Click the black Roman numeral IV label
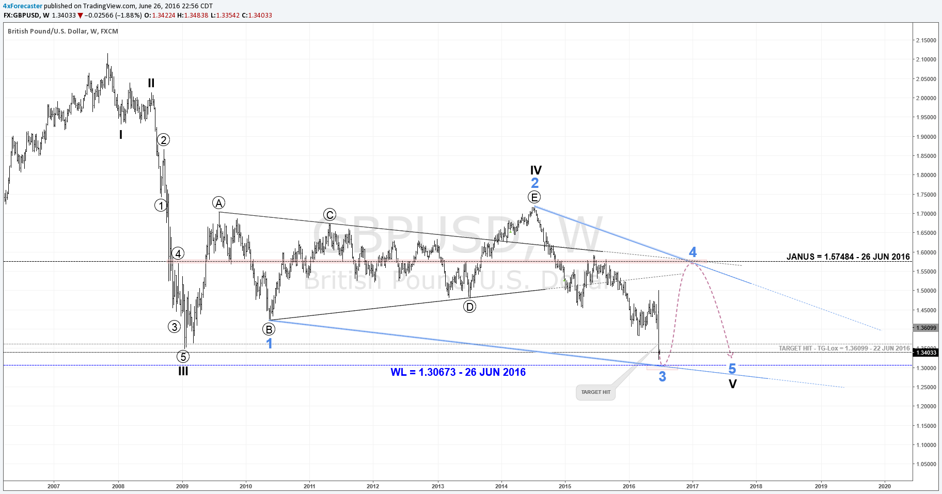 (x=536, y=170)
